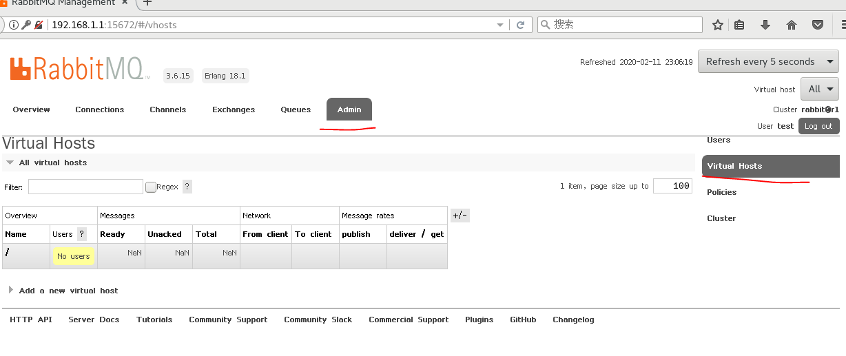Sort by the publish column header
Viewport: 846px width, 356px height.
pyautogui.click(x=356, y=234)
